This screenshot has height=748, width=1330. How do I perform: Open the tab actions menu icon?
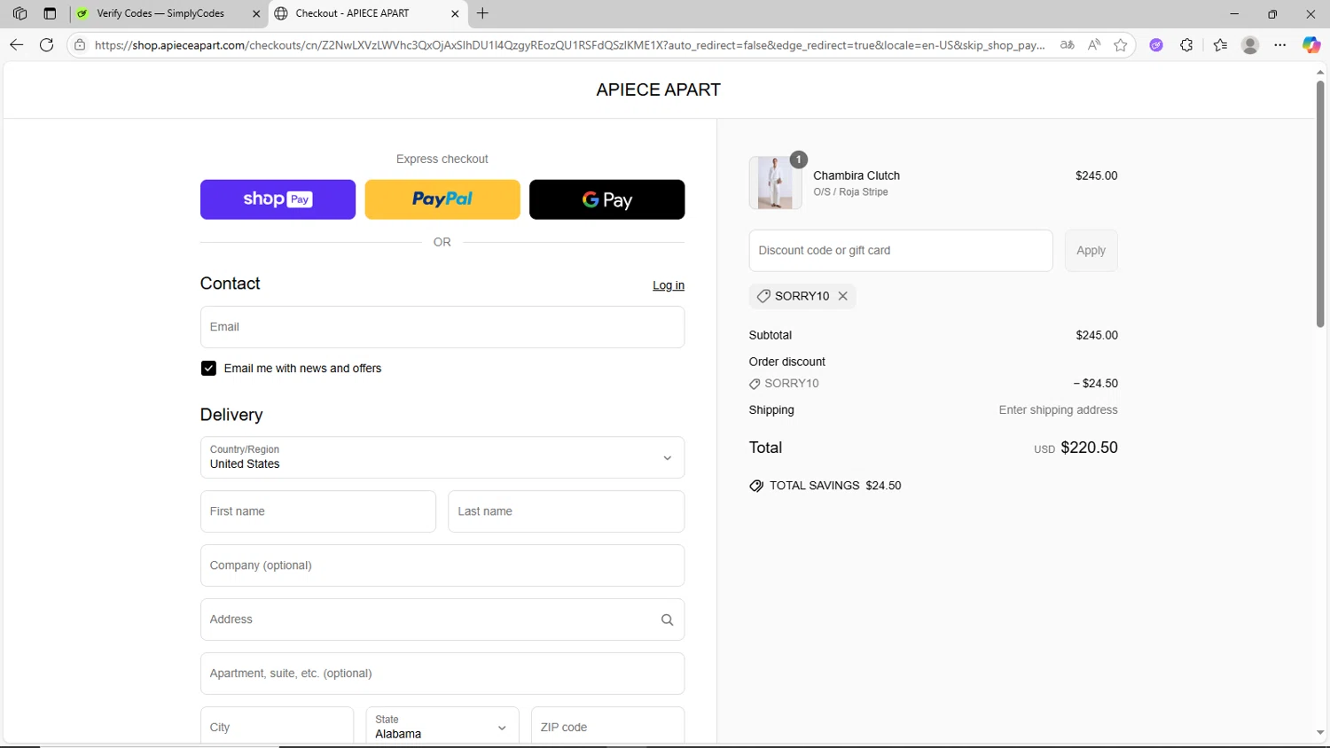click(50, 13)
